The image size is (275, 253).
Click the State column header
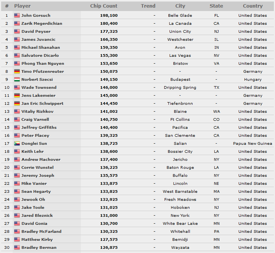coord(217,6)
